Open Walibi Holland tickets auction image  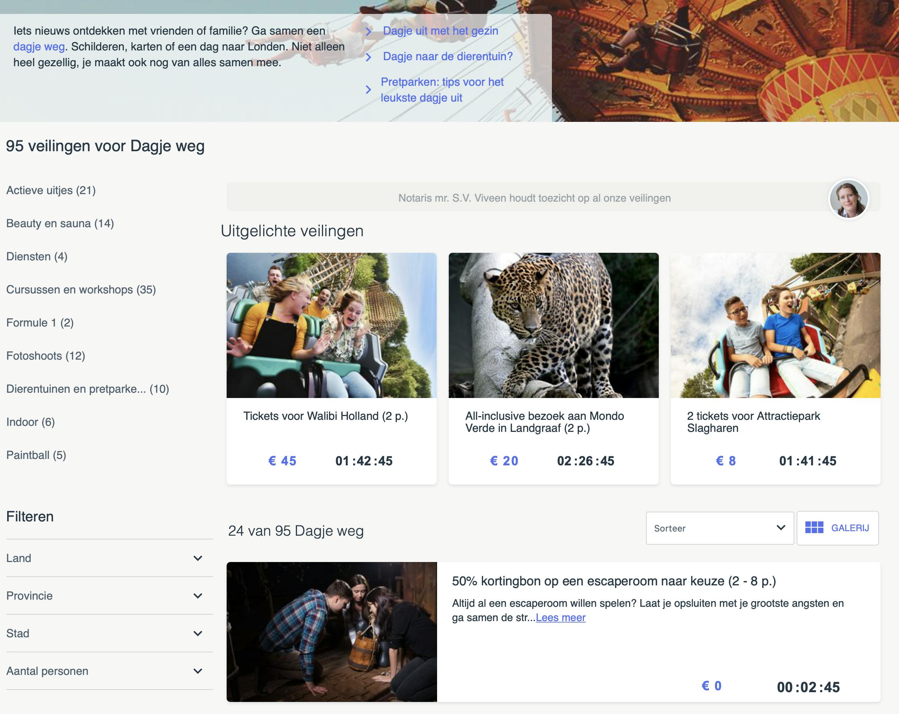point(332,325)
